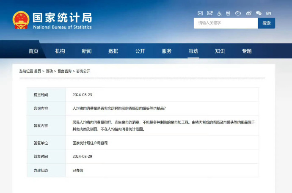Click the 咨询内容 row label

[41, 108]
